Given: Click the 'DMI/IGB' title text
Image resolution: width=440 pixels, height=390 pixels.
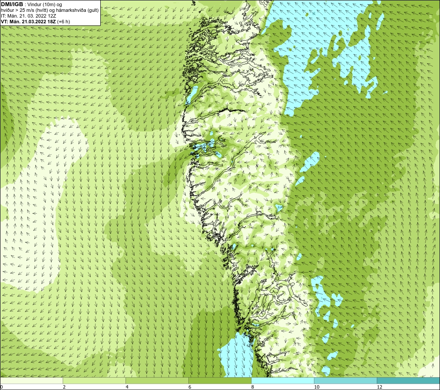Looking at the screenshot, I should (12, 4).
